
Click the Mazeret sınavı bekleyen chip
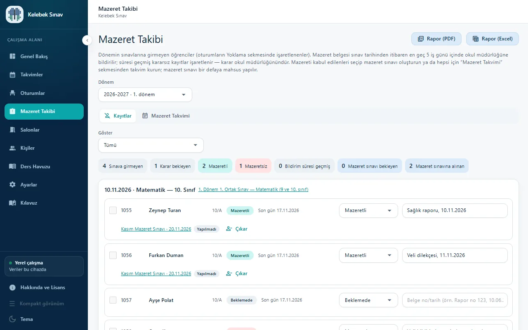370,166
